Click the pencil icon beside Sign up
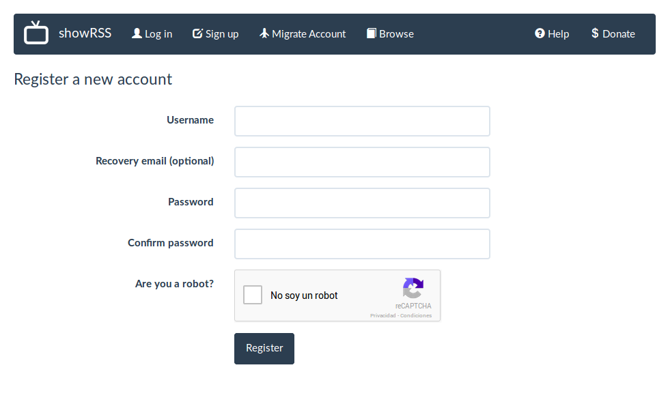 pos(197,33)
